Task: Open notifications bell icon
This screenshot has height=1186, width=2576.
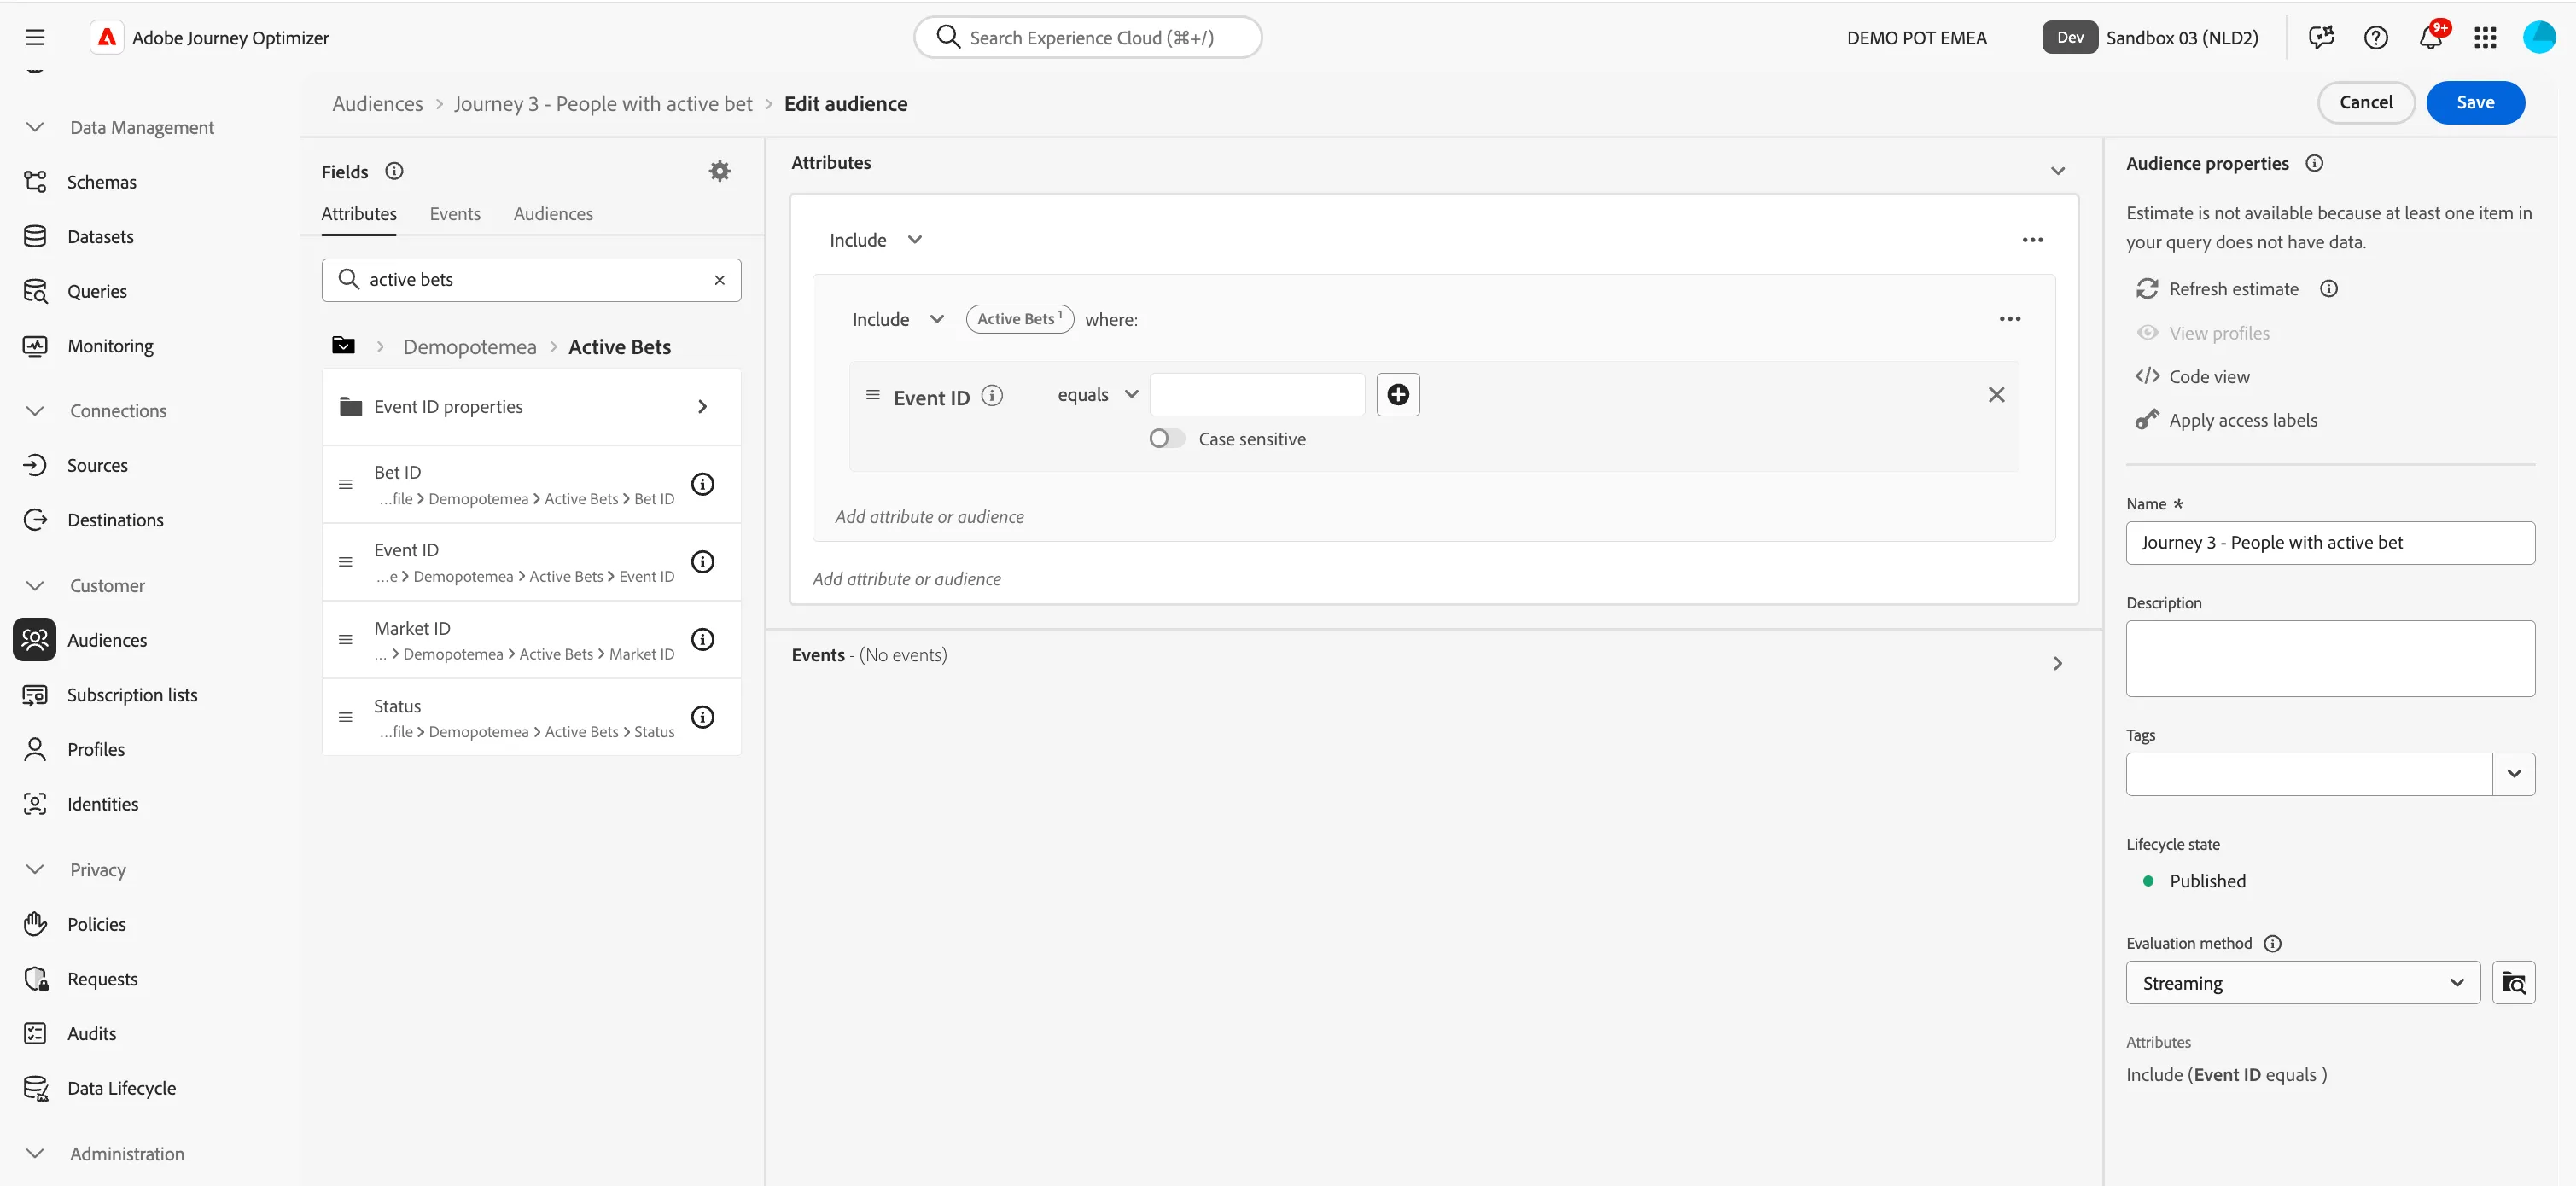Action: pyautogui.click(x=2431, y=38)
